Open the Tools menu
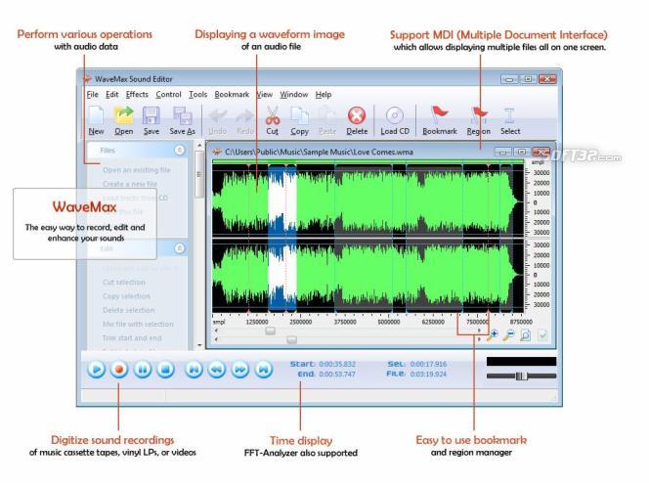649x487 pixels. click(x=197, y=95)
